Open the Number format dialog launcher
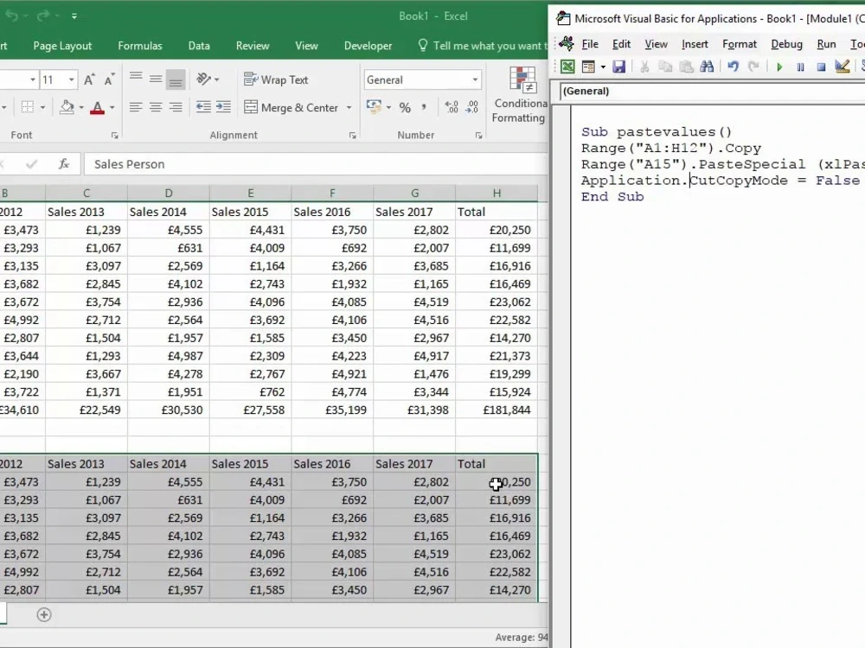 point(479,136)
